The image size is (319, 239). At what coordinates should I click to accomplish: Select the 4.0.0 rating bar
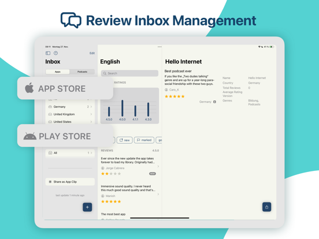point(123,108)
